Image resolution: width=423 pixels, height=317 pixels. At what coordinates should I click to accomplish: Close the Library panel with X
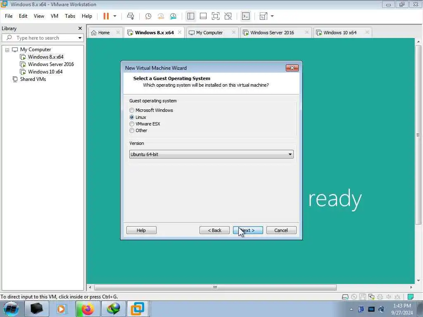click(x=80, y=28)
